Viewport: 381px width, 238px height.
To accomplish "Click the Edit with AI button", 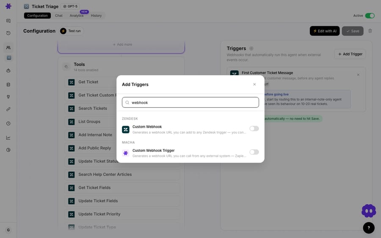I will [325, 31].
